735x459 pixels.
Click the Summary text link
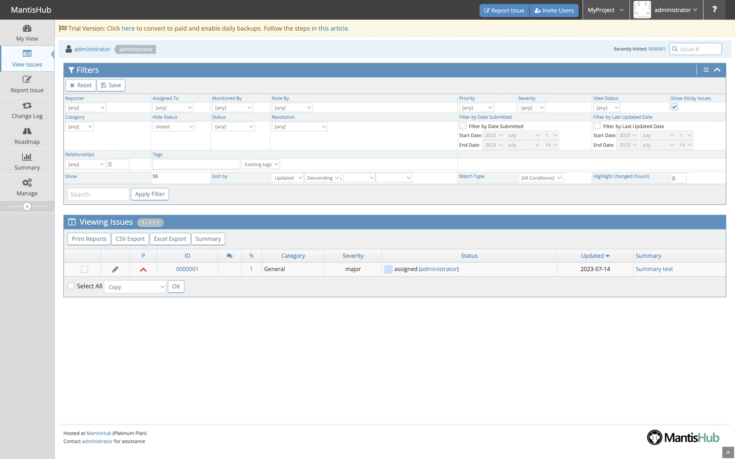[654, 269]
